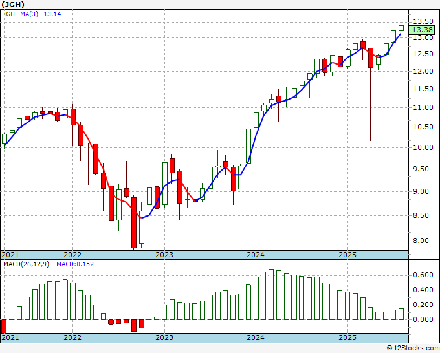Click the 13.14 moving average value
The image size is (440, 353).
52,14
